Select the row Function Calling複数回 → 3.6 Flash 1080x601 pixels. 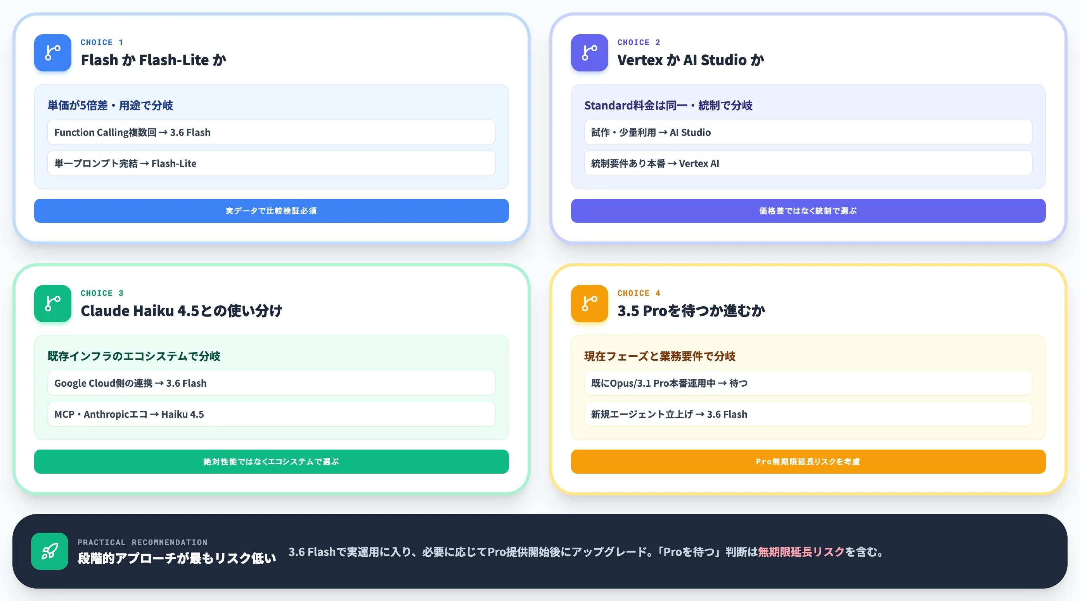pyautogui.click(x=271, y=132)
